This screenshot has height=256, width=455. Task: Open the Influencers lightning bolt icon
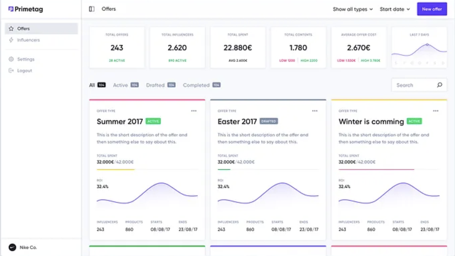(x=11, y=40)
